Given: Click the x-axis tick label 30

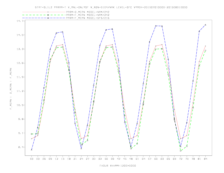Looking at the screenshot, I should tap(94, 159).
